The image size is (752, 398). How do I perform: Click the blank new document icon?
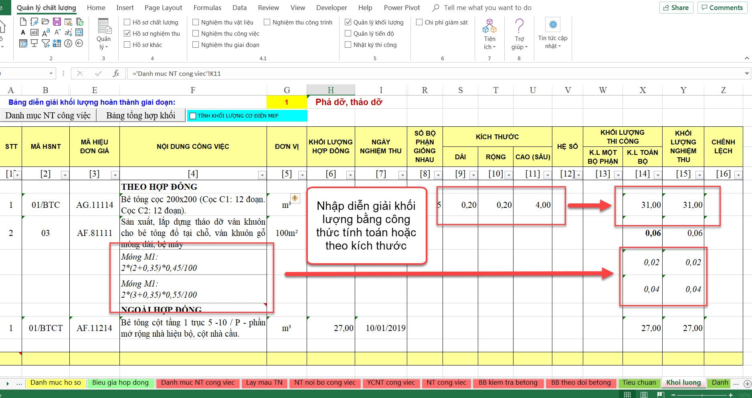click(23, 22)
